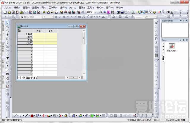Toggle Underline text formatting
The width and height of the screenshot is (190, 123).
tap(64, 17)
